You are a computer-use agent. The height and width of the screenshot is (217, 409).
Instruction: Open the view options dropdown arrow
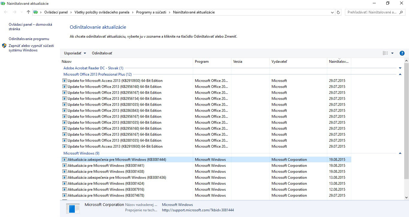coord(392,53)
